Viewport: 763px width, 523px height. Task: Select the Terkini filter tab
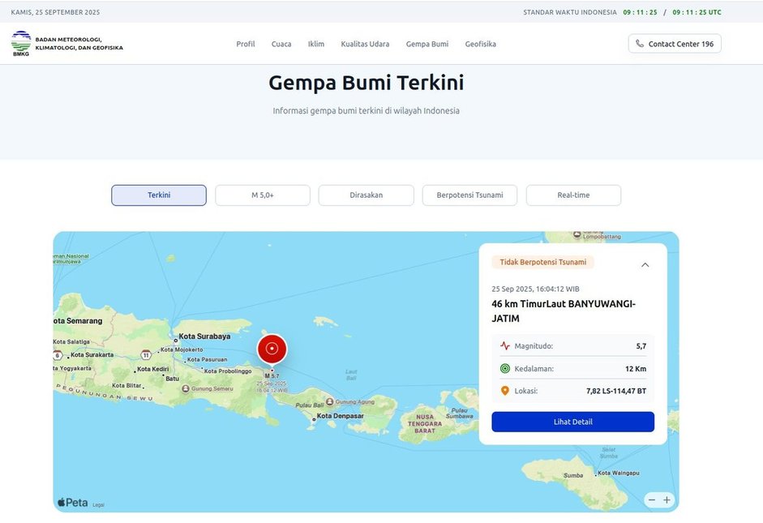[159, 195]
